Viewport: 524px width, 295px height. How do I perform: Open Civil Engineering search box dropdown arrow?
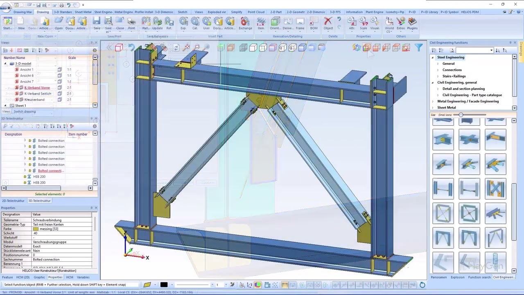(x=491, y=50)
